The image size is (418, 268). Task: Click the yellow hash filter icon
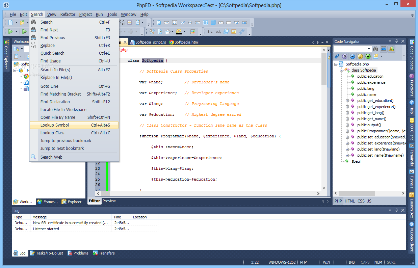[360, 56]
